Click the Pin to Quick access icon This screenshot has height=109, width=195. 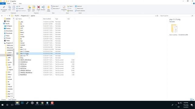[4, 7]
